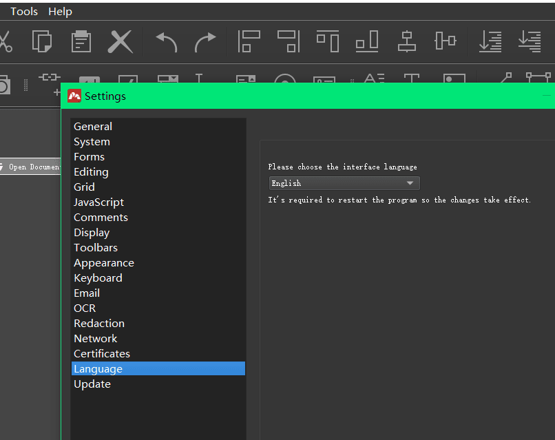555x440 pixels.
Task: Click the Paste clipboard icon
Action: [81, 41]
